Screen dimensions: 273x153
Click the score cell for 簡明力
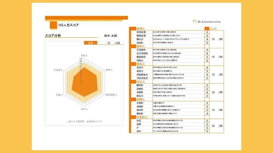pos(207,39)
